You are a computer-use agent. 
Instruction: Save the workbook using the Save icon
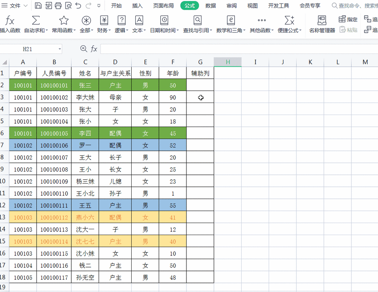[x=38, y=5]
